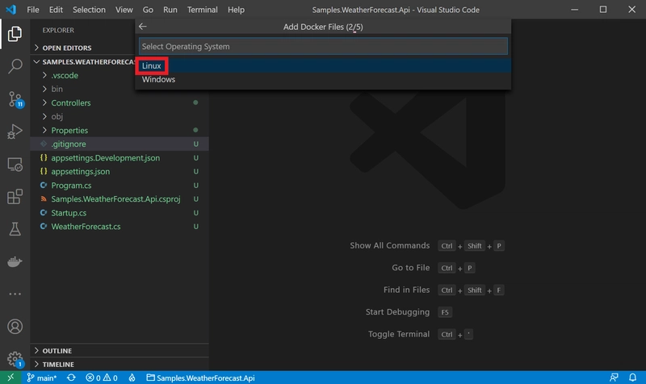The height and width of the screenshot is (384, 646).
Task: Show errors and warnings count
Action: (x=102, y=378)
